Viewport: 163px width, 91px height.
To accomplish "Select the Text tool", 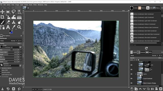I will tap(8, 27).
